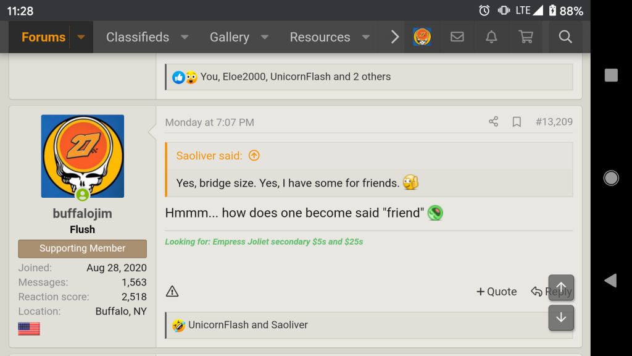The height and width of the screenshot is (356, 632).
Task: Tap the battery 88% indicator
Action: pyautogui.click(x=566, y=11)
